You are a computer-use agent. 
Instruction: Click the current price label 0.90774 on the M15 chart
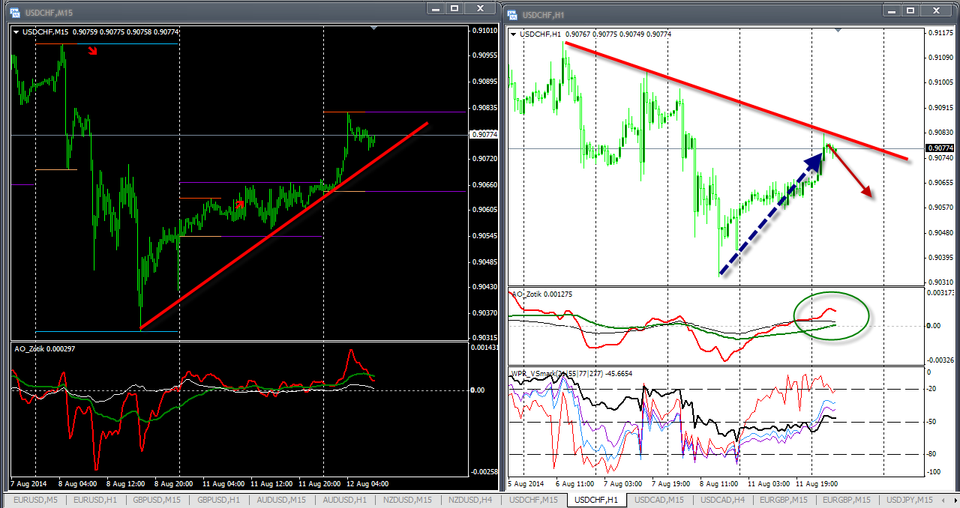tap(484, 135)
